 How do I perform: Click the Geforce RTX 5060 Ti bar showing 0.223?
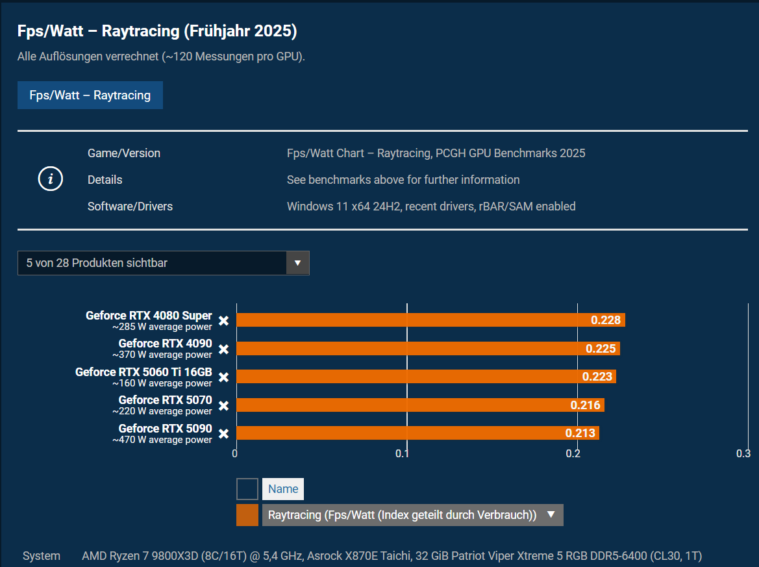pos(427,376)
